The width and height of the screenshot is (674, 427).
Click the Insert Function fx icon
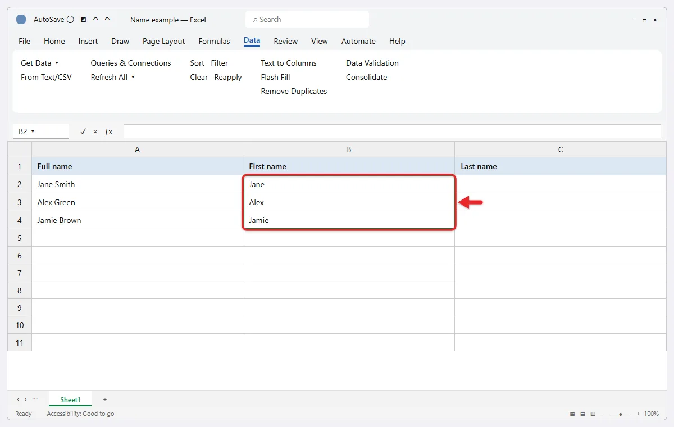(x=109, y=131)
